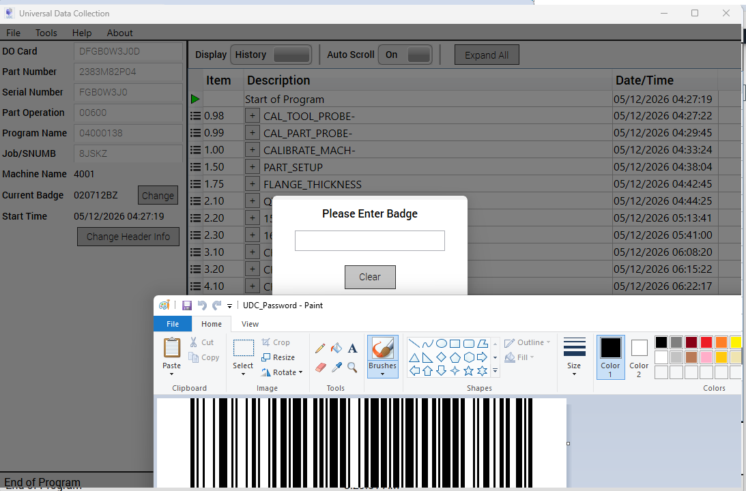Click the Change badge button
This screenshot has width=746, height=491.
click(x=158, y=195)
